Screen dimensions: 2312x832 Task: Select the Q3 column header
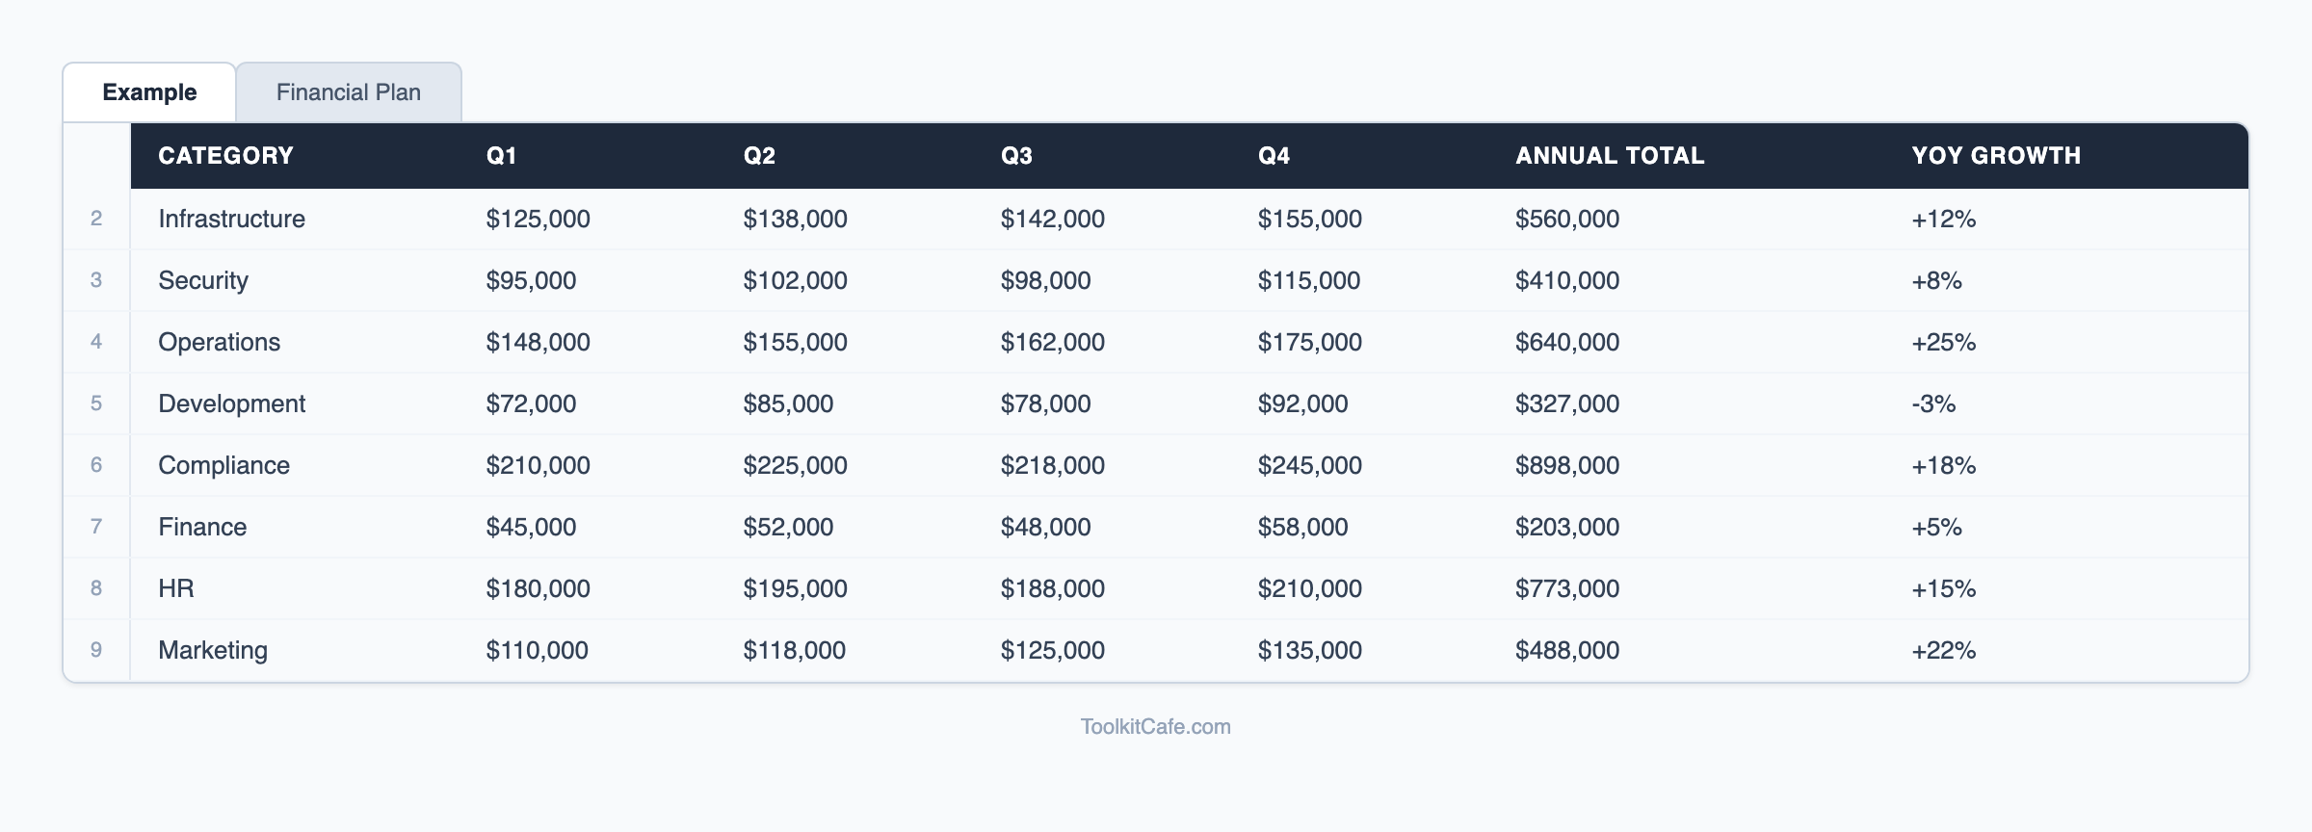coord(1016,156)
